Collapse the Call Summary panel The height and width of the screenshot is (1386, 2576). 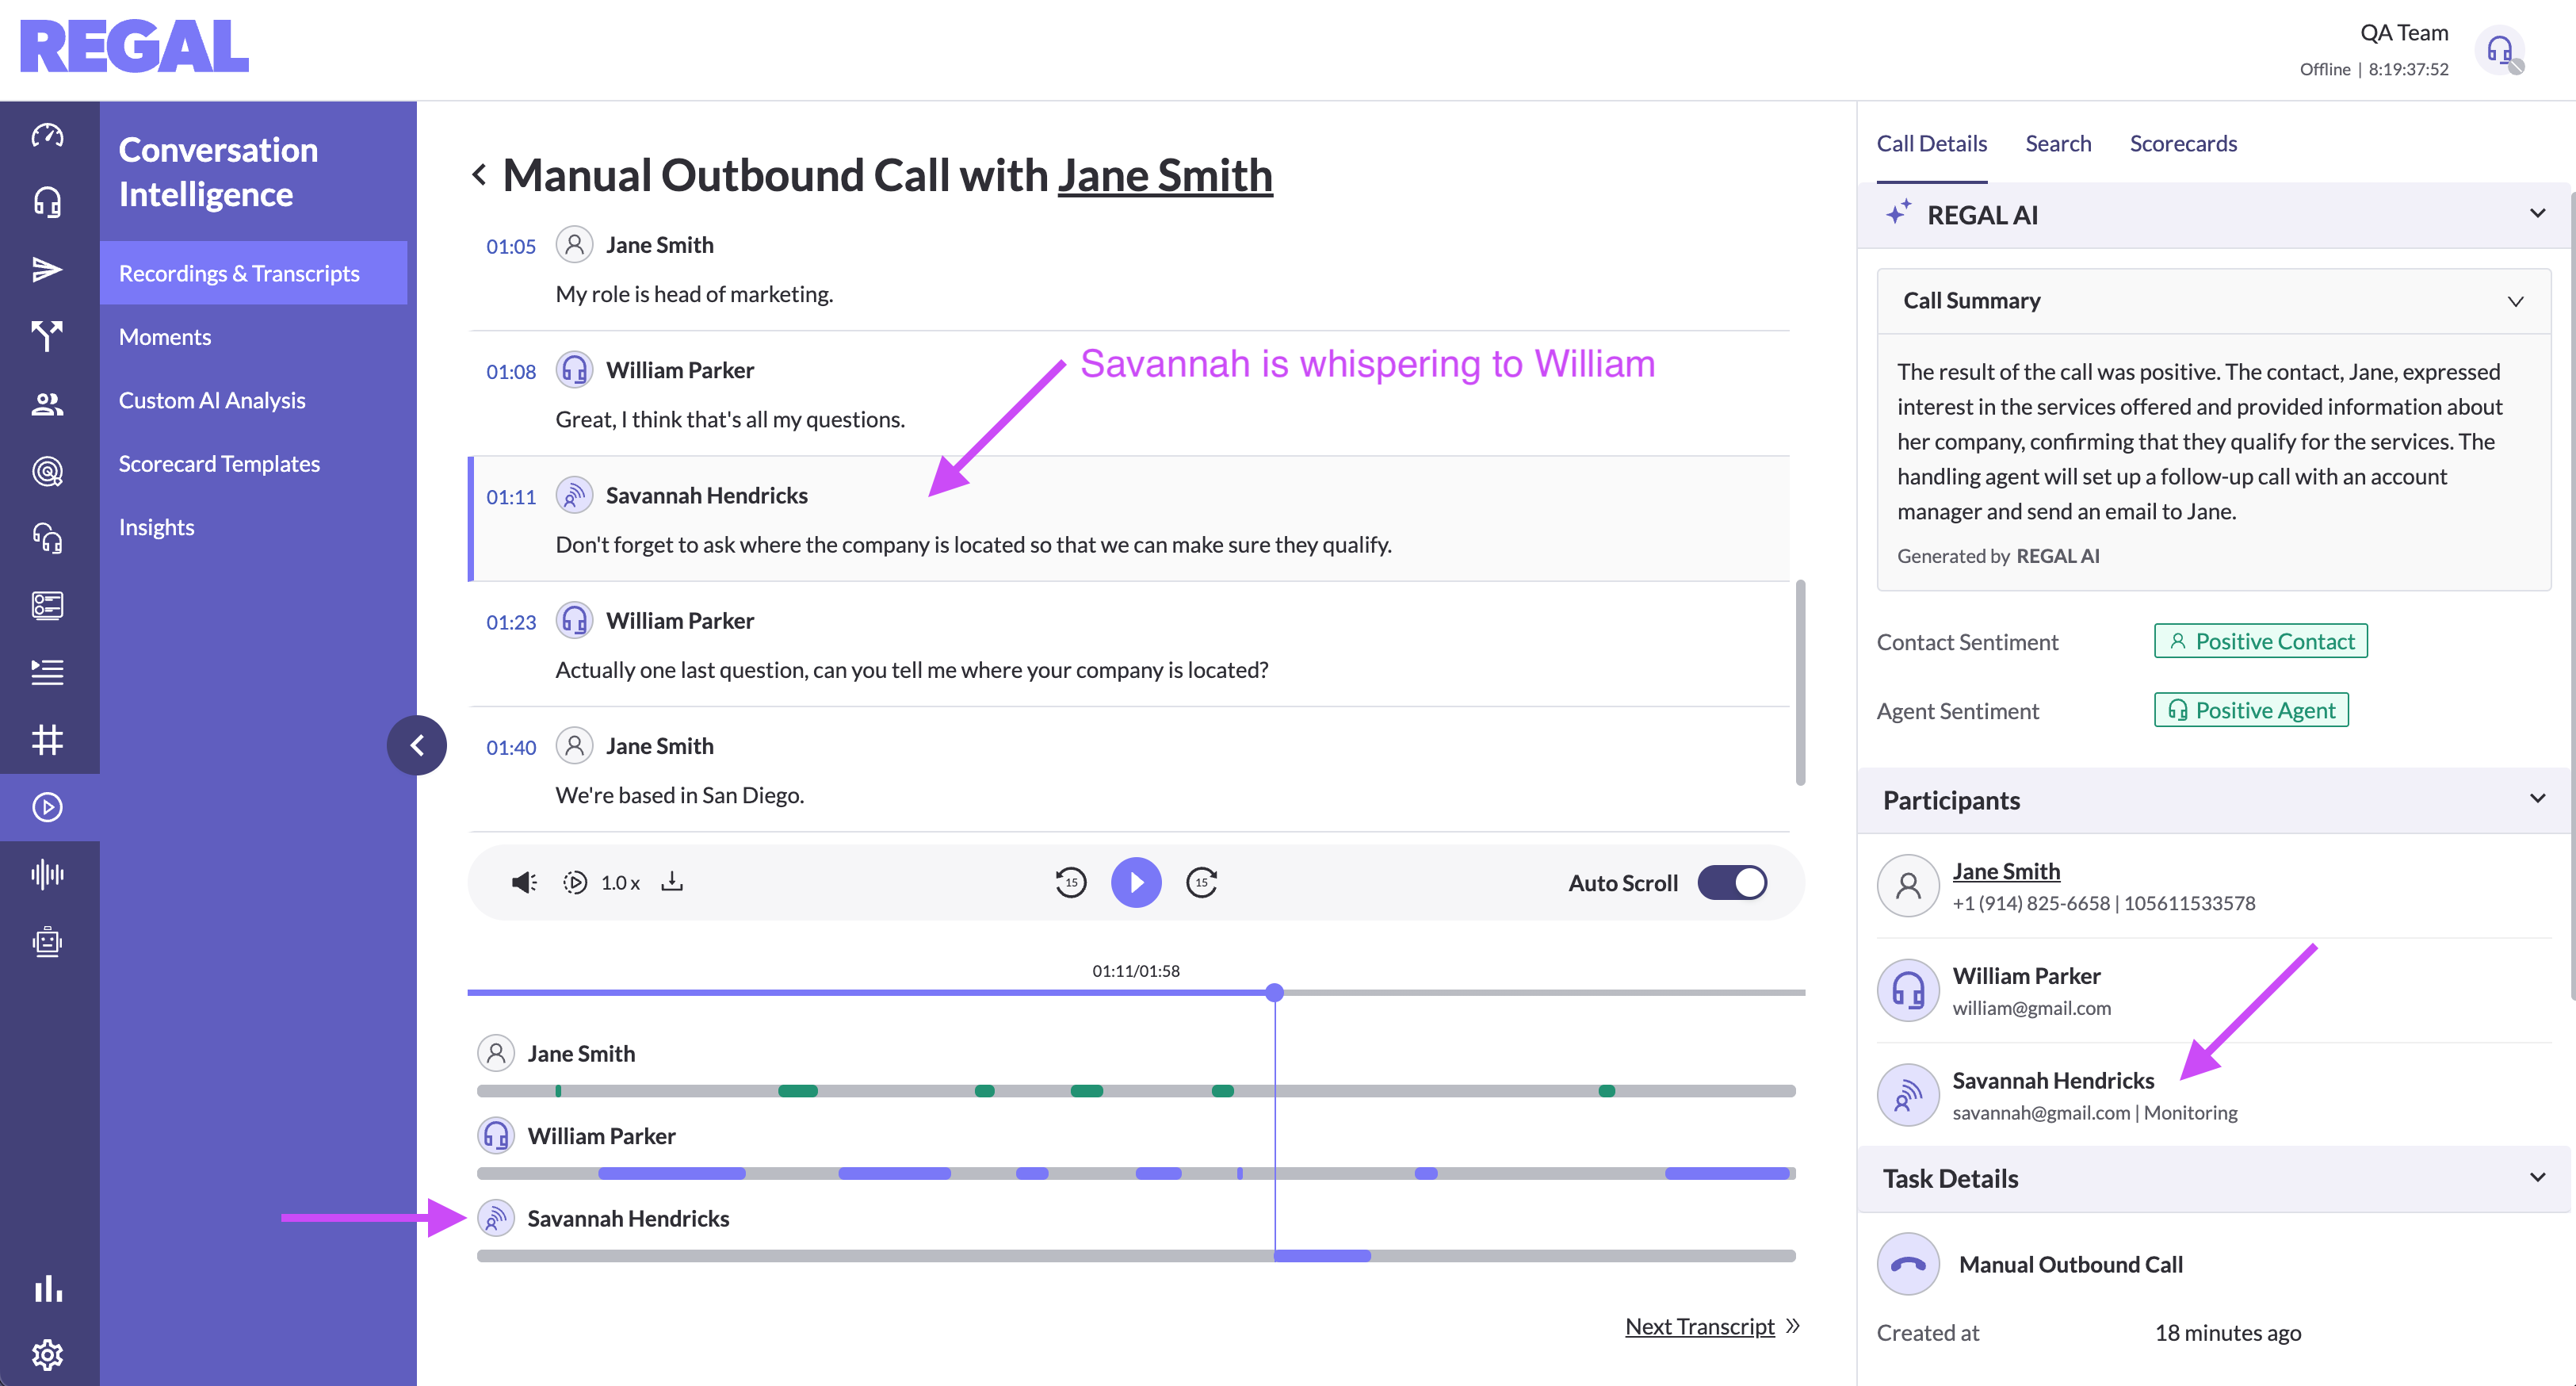pyautogui.click(x=2516, y=301)
